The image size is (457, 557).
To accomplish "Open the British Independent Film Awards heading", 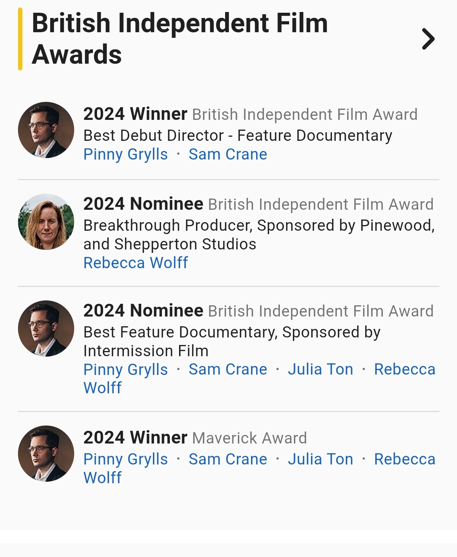I will click(180, 39).
